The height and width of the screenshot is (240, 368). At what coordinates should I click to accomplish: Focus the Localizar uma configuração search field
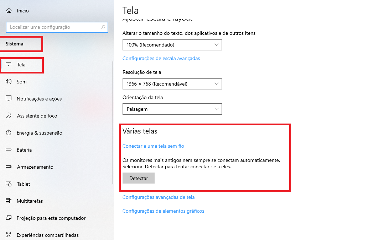(x=57, y=27)
